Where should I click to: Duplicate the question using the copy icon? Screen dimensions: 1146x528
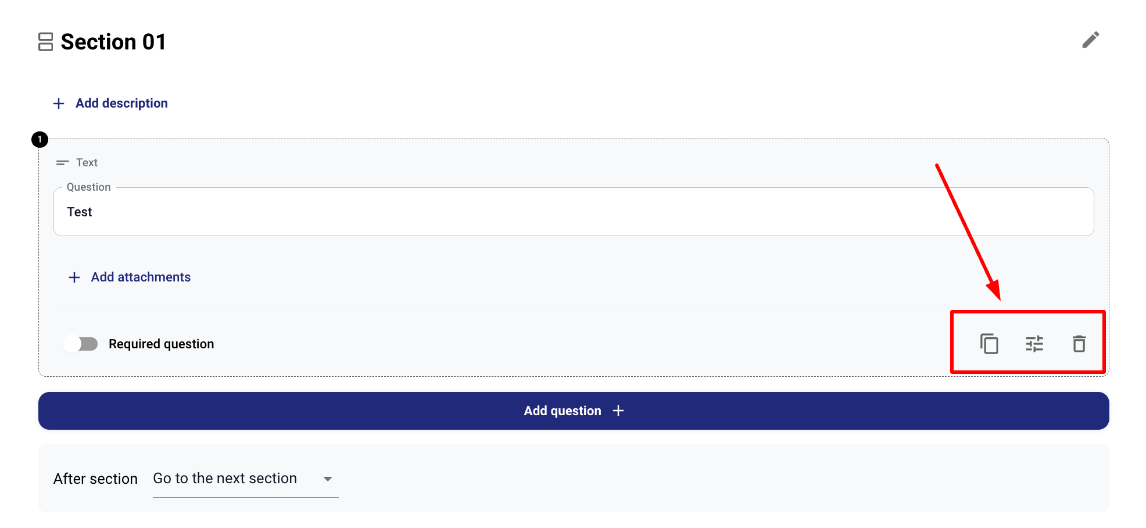pyautogui.click(x=989, y=344)
